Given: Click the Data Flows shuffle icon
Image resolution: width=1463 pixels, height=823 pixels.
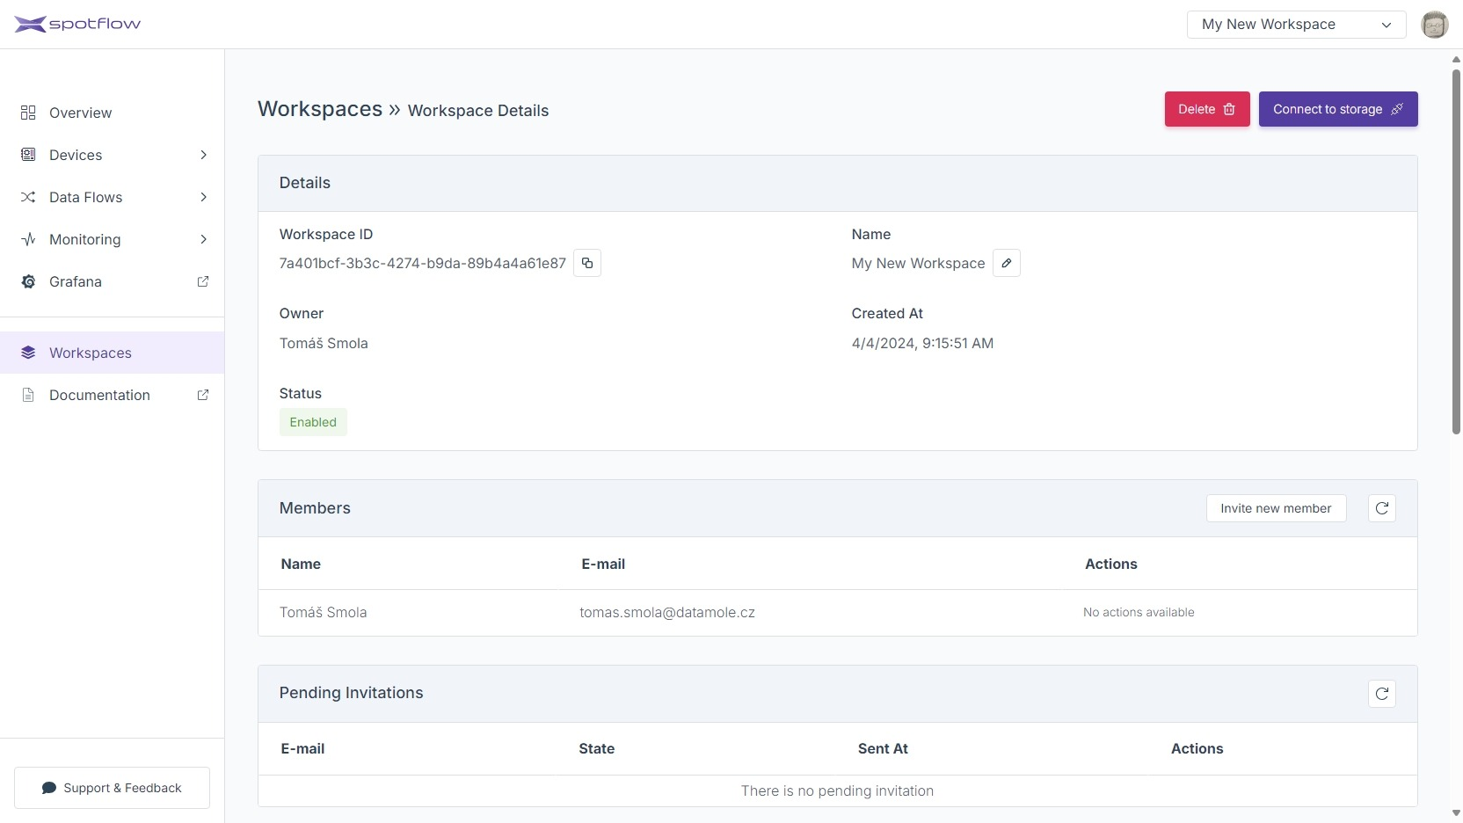Looking at the screenshot, I should coord(28,197).
